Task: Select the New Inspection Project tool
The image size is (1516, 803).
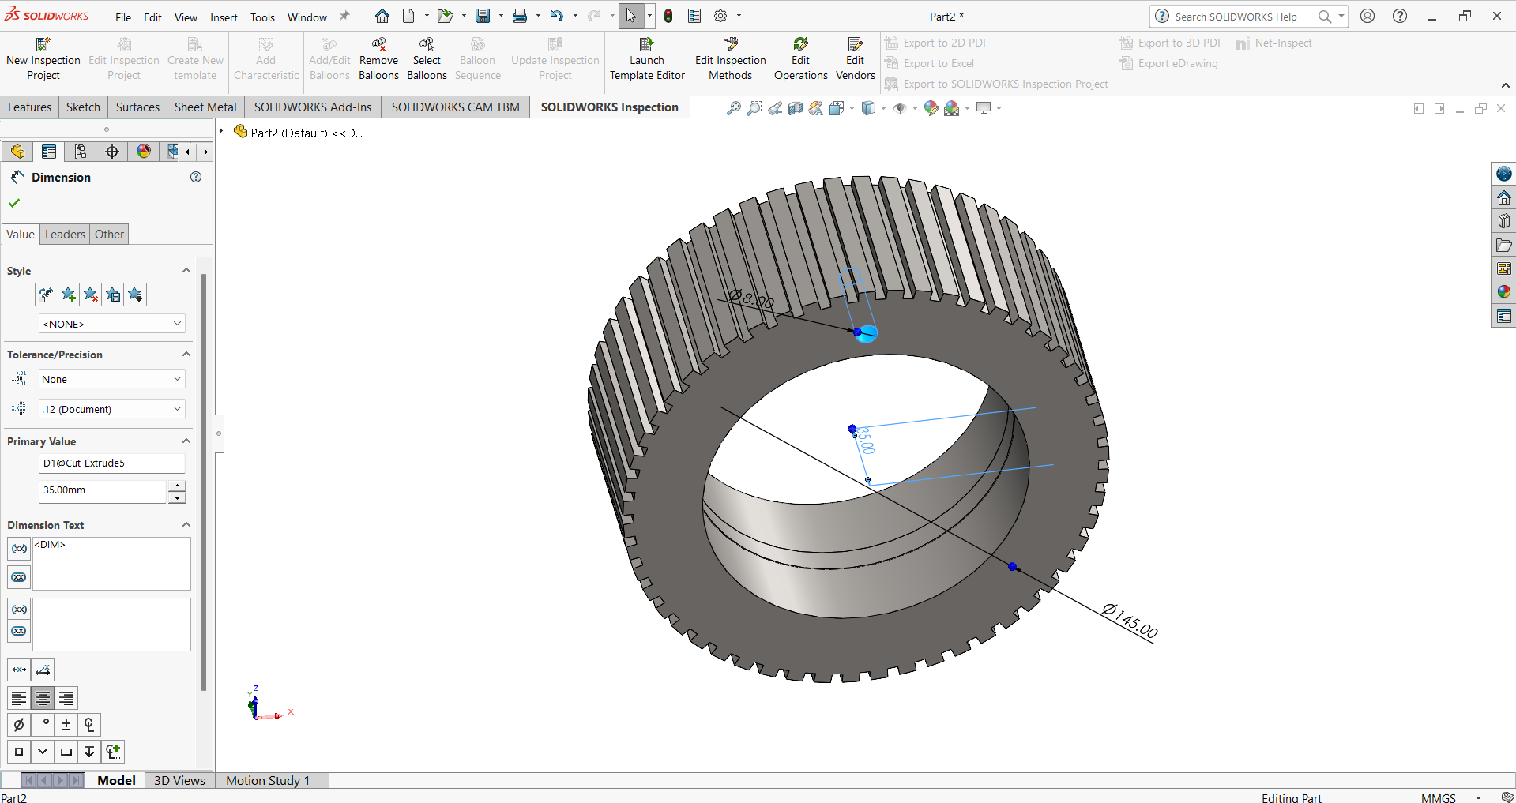Action: click(43, 57)
